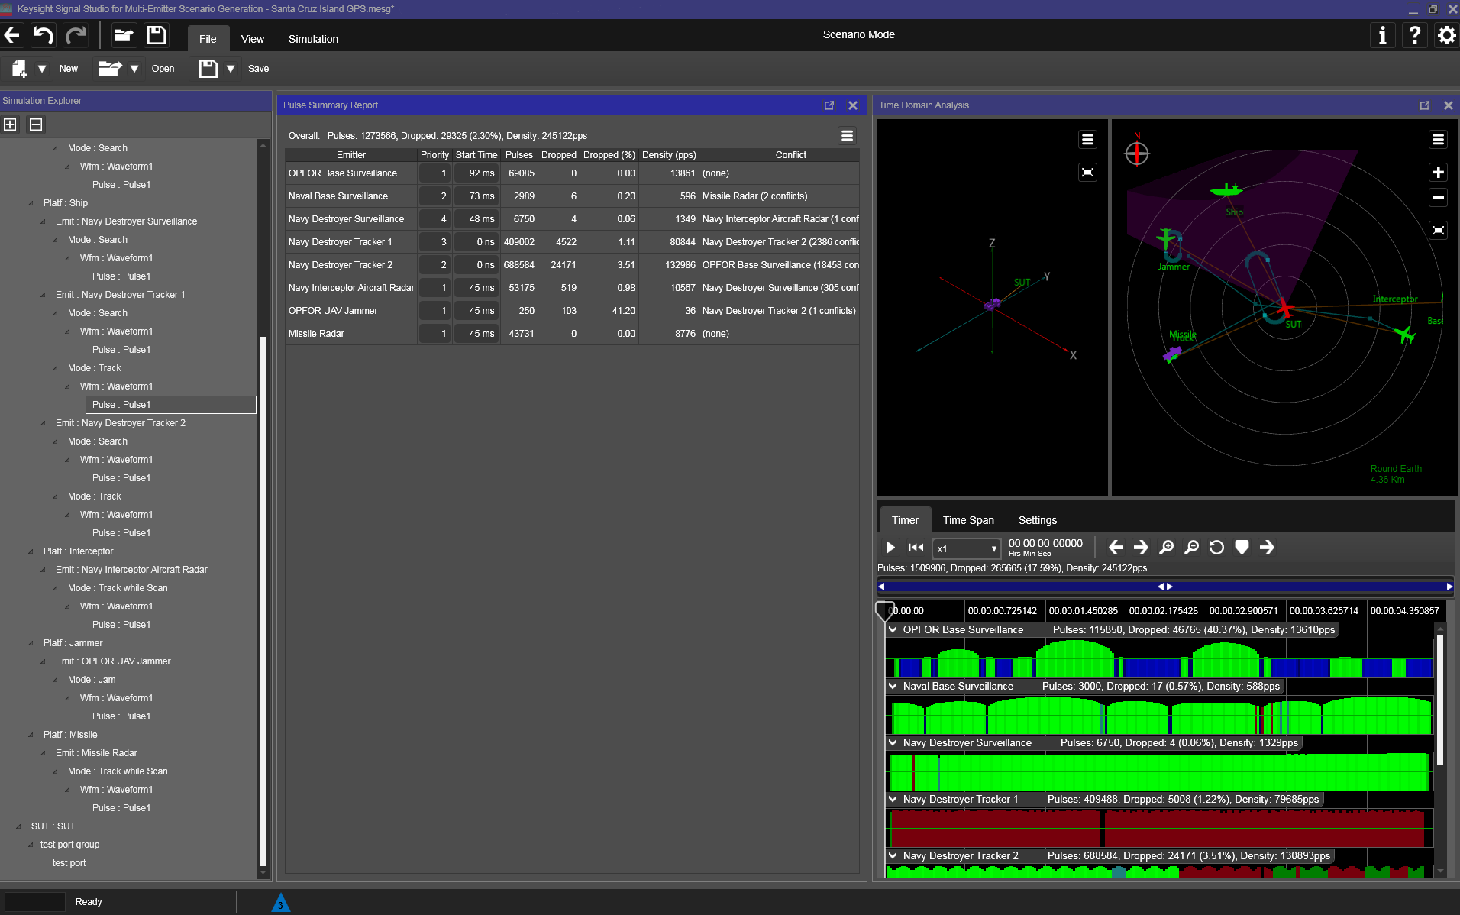The height and width of the screenshot is (915, 1460).
Task: Click the Save button label
Action: tap(258, 69)
